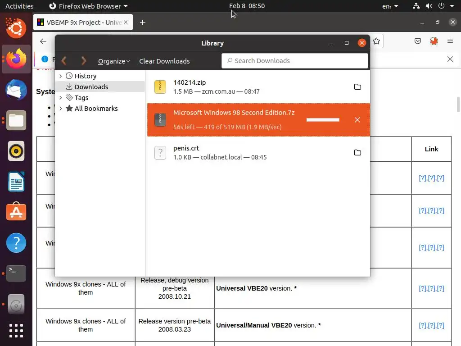Click Clear Downloads button
The image size is (461, 346).
(164, 61)
